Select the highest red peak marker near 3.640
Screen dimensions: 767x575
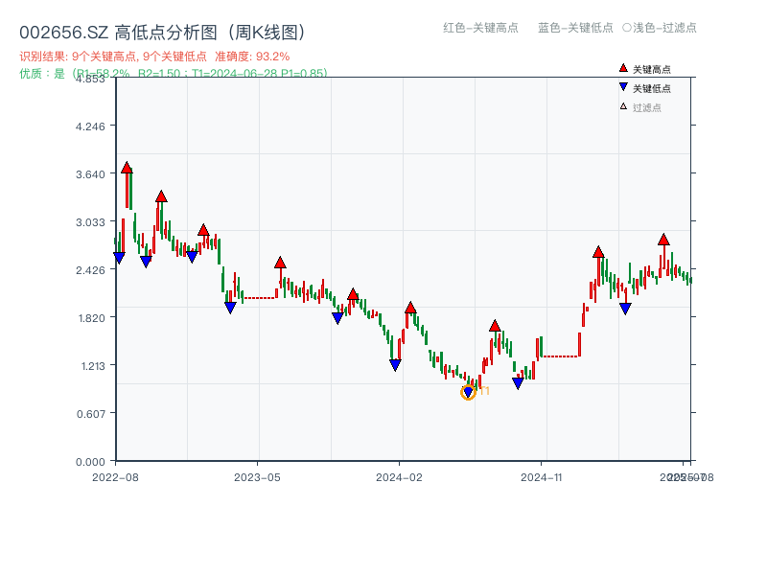coord(127,168)
